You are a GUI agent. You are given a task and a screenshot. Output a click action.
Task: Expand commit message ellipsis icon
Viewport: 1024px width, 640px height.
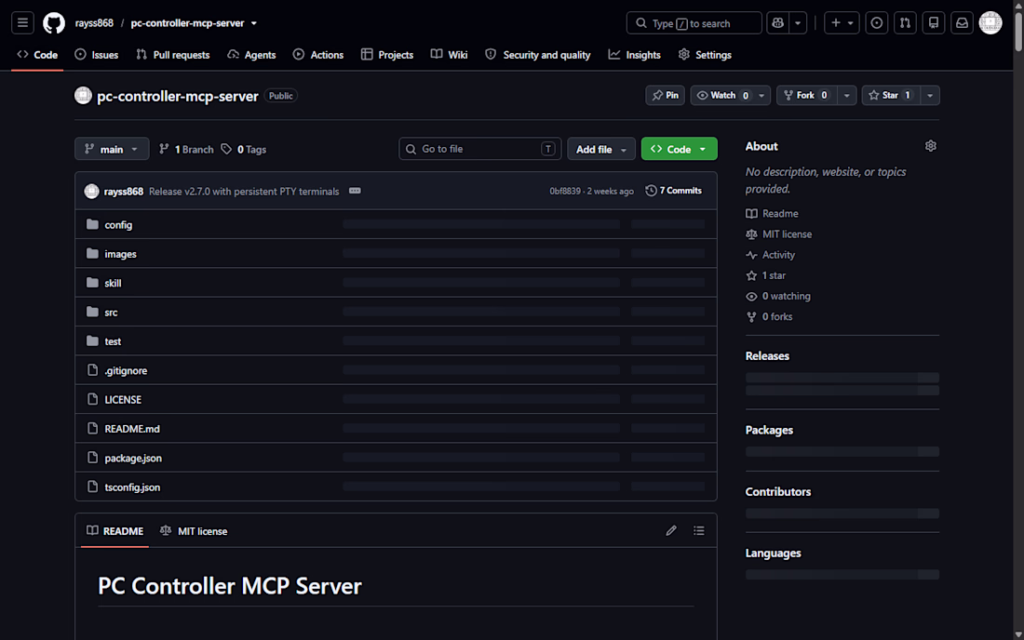tap(355, 191)
